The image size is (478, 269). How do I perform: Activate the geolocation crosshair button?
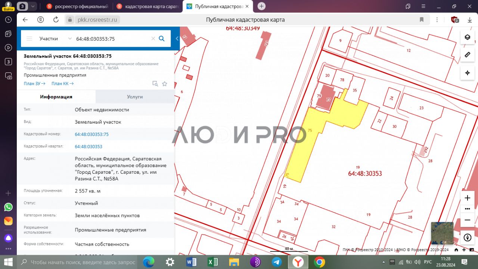pyautogui.click(x=467, y=73)
